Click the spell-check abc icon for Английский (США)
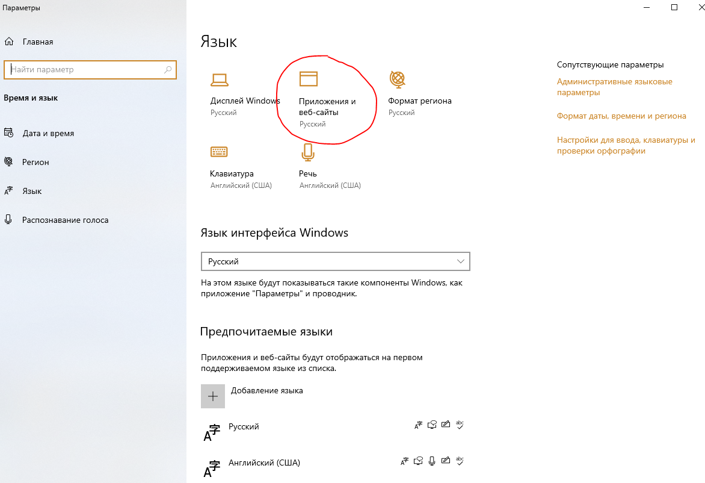Screen dimensions: 705x483 point(460,461)
